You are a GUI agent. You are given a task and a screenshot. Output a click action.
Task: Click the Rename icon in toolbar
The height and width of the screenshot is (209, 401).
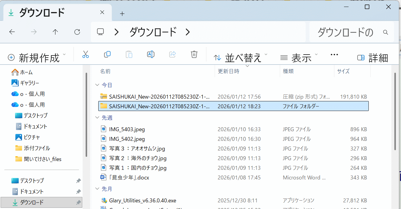pos(151,55)
